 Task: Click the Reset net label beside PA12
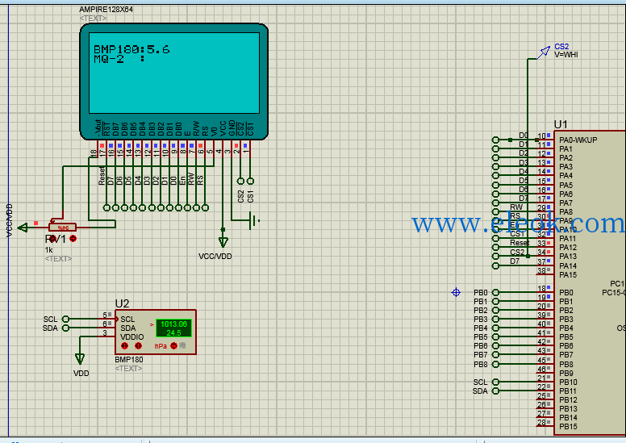[x=520, y=242]
